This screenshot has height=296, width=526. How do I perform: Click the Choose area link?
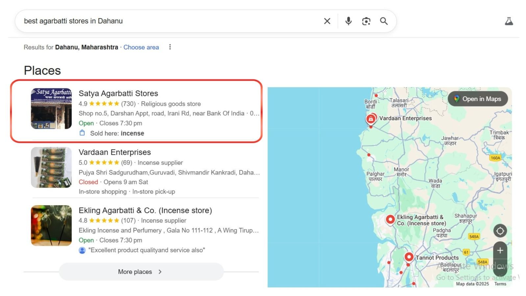[141, 47]
